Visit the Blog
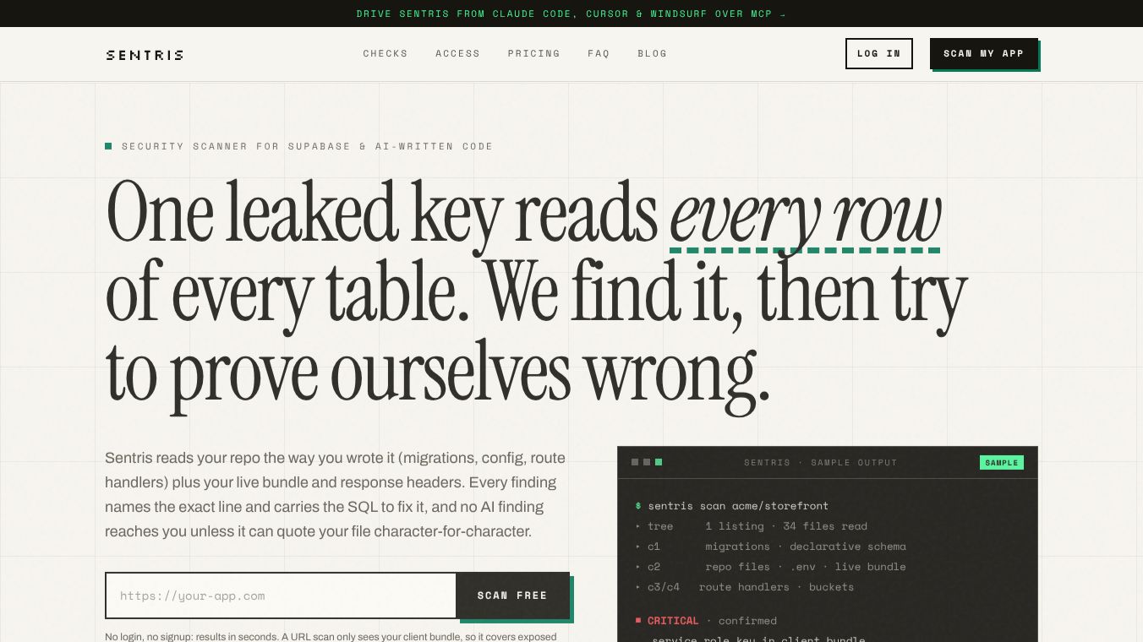The width and height of the screenshot is (1143, 642). click(x=653, y=53)
